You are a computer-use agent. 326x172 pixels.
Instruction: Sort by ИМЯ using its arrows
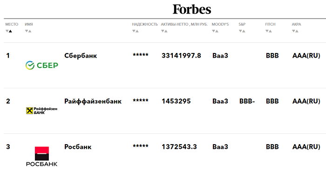(x=28, y=31)
